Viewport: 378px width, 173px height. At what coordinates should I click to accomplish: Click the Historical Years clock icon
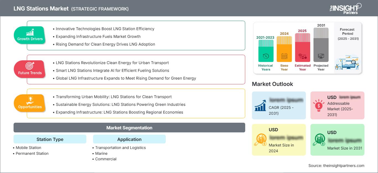266,56
